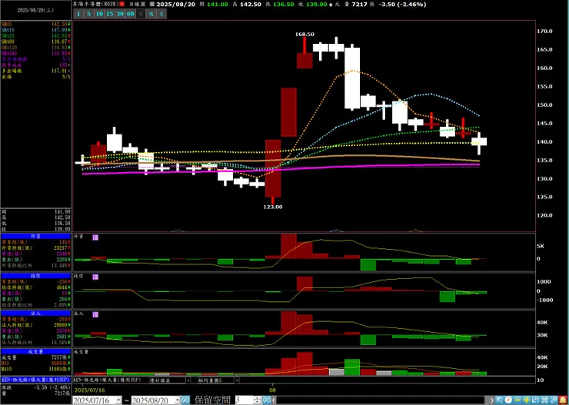Click the yellow minus zoom-out icon
Screen dimensions: 569x405
pyautogui.click(x=517, y=400)
